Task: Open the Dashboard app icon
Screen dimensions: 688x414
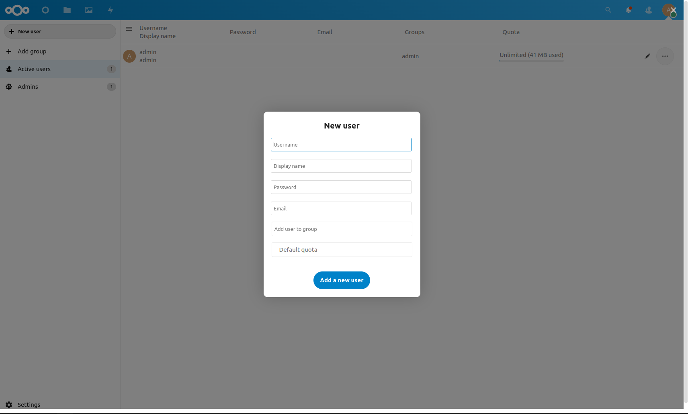Action: click(x=45, y=10)
